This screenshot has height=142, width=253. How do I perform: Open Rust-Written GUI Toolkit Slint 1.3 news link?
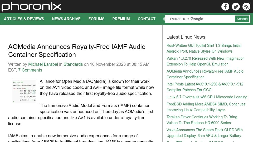pyautogui.click(x=204, y=48)
